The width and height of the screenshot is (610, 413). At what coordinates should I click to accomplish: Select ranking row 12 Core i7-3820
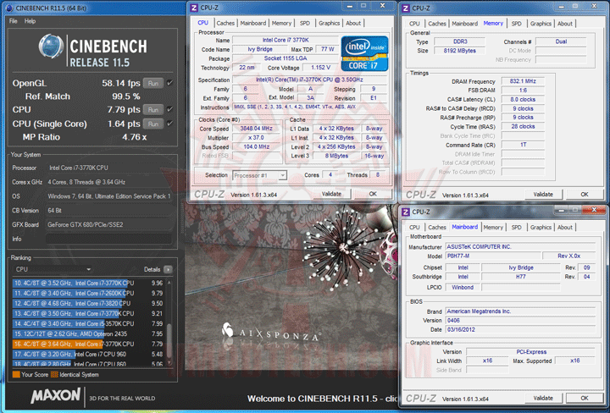88,303
